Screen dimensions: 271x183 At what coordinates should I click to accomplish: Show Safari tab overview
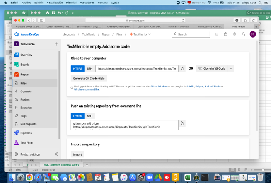coord(254,21)
